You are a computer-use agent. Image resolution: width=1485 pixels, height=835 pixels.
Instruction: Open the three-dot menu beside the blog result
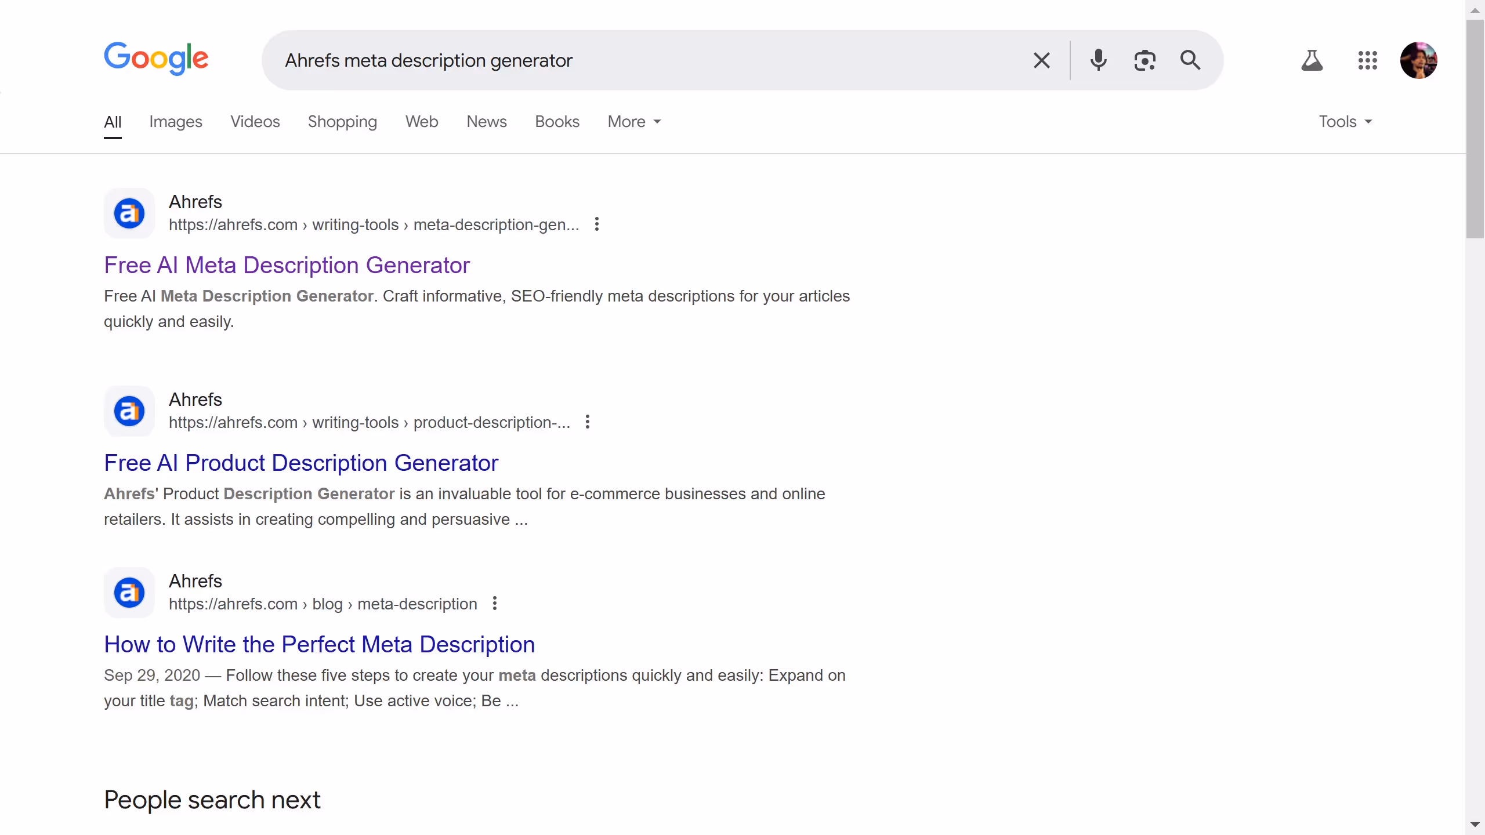click(x=494, y=603)
